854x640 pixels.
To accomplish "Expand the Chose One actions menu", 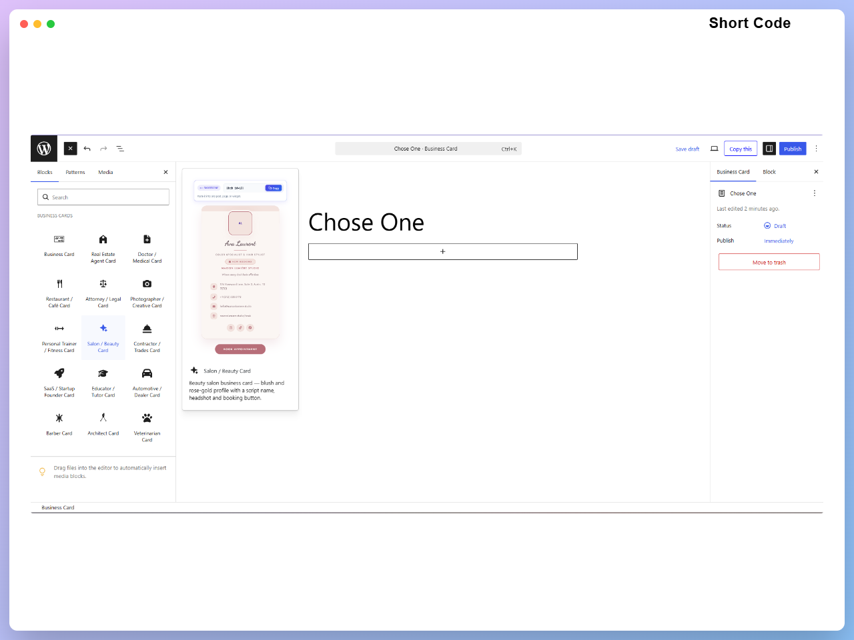I will (x=814, y=193).
